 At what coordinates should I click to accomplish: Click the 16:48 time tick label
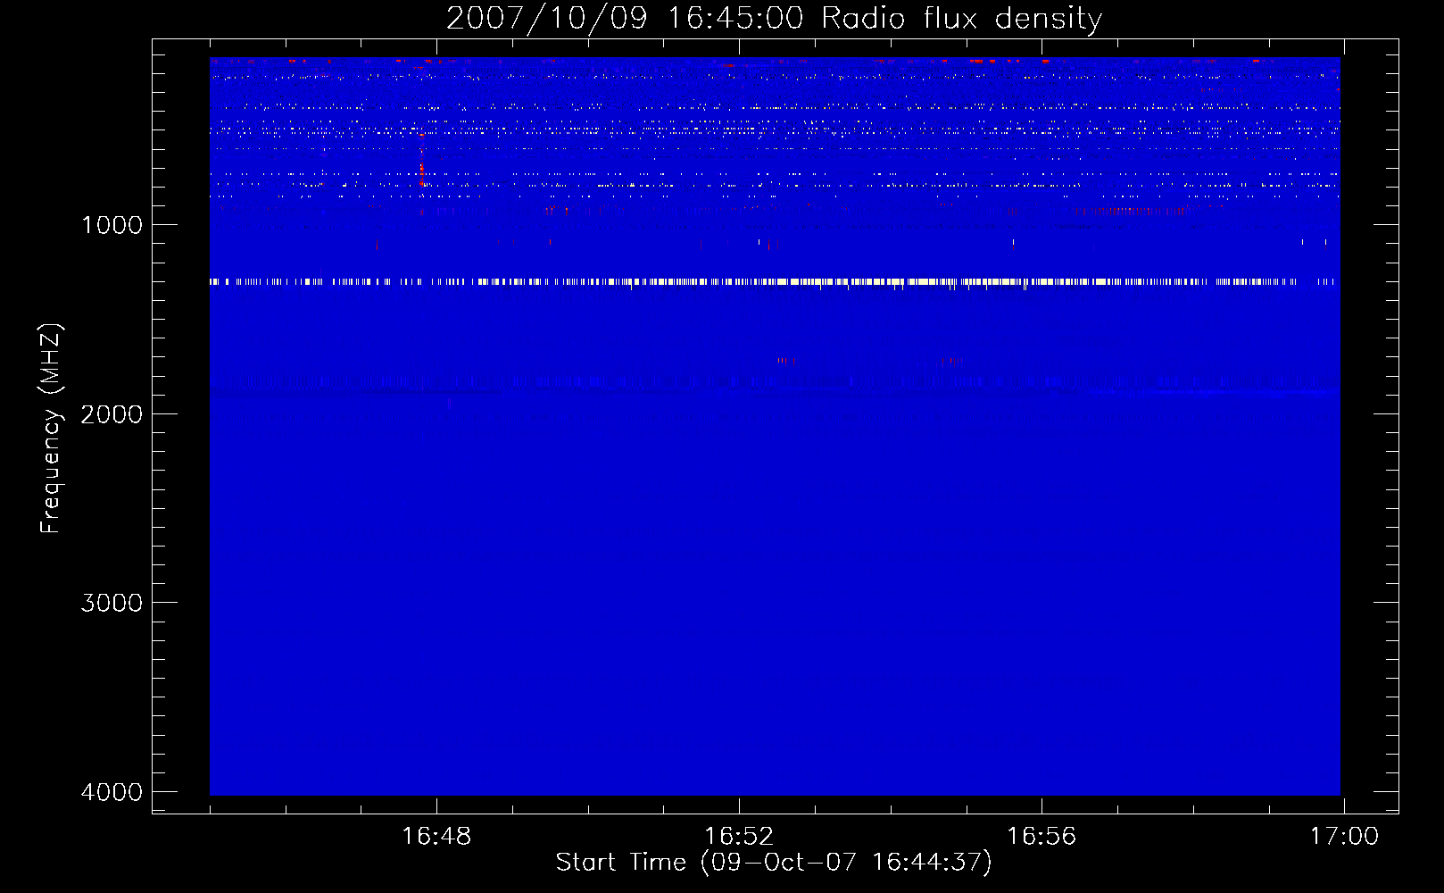click(436, 837)
